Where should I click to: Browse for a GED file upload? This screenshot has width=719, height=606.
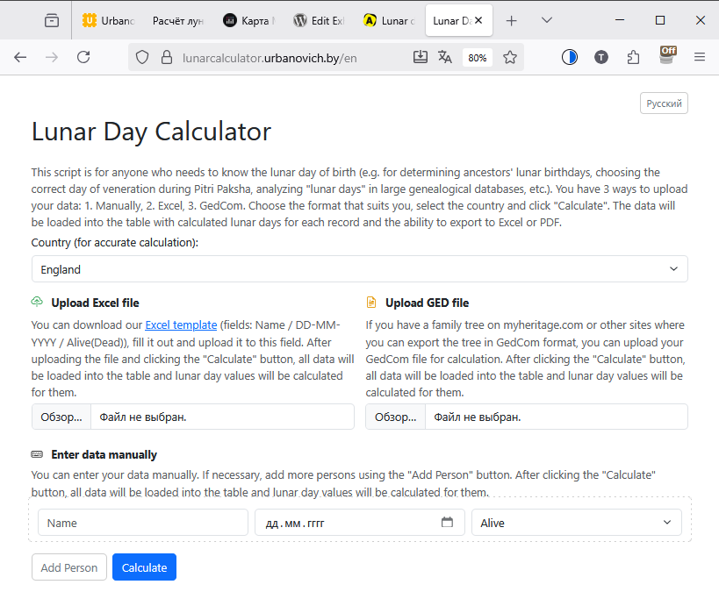395,417
